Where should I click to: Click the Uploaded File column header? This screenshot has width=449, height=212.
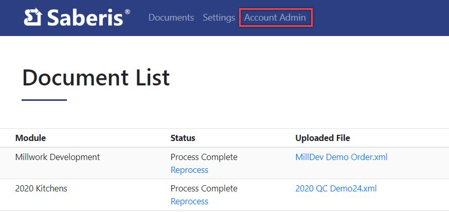(x=322, y=138)
